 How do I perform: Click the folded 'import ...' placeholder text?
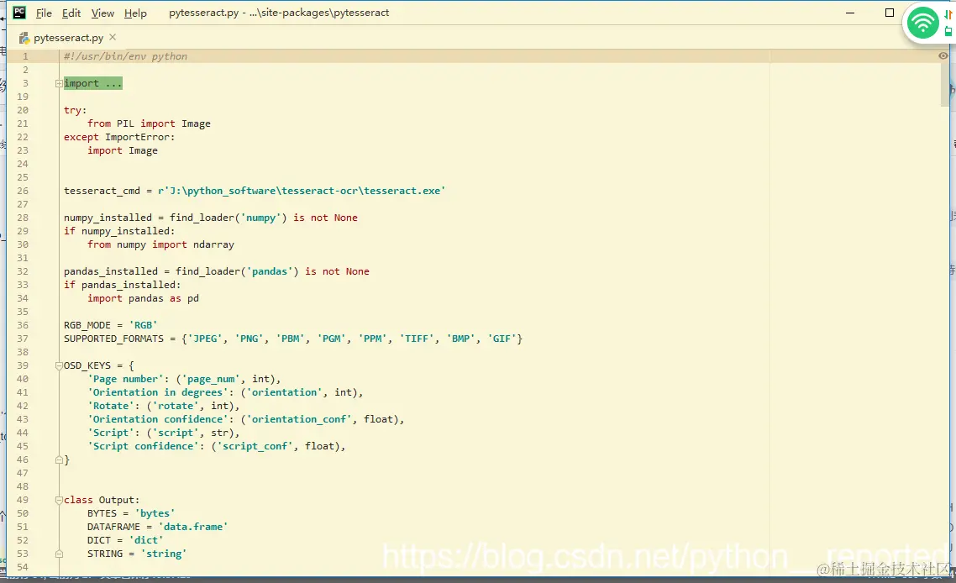point(92,83)
